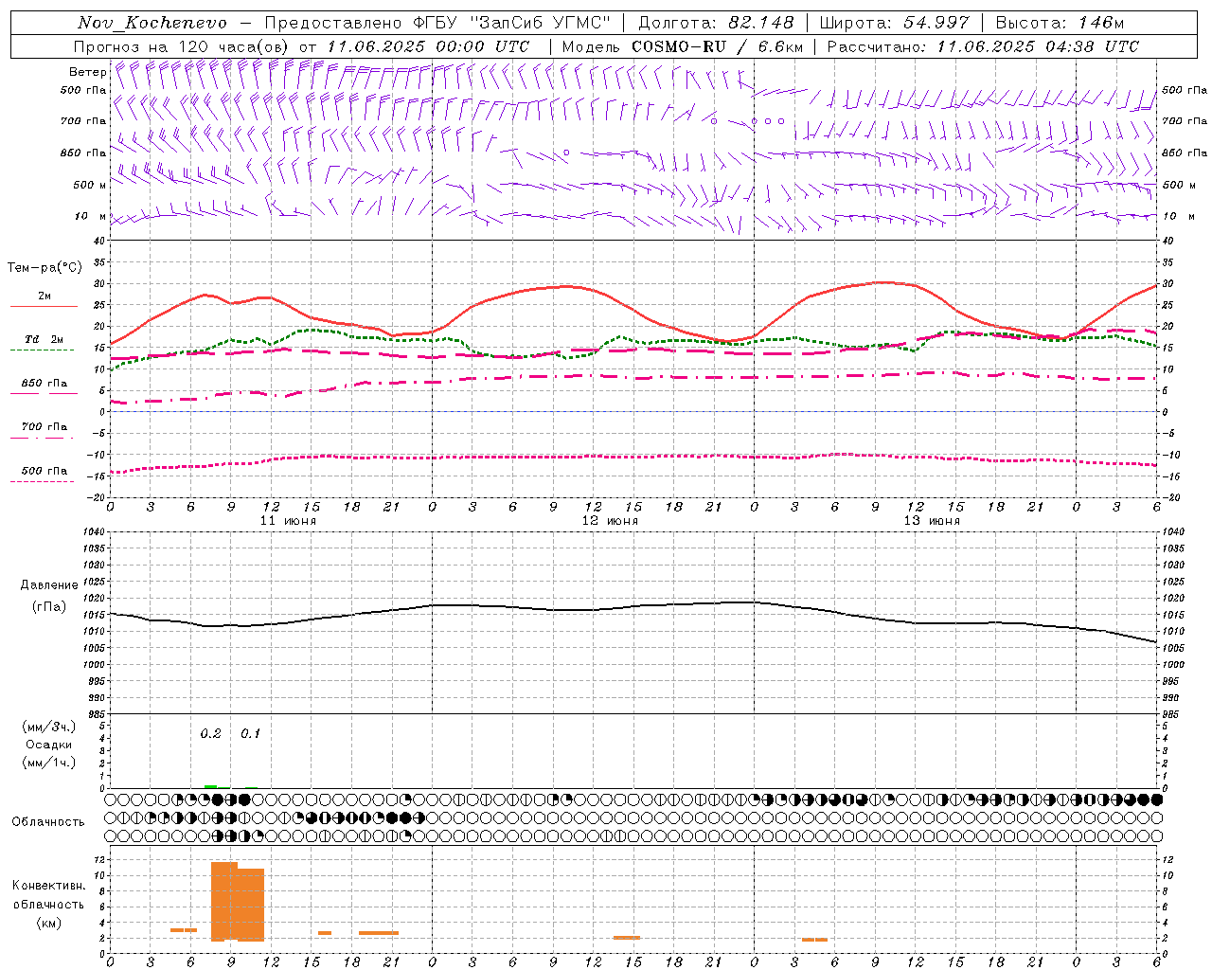Click the date label 11 июня
Screen dimensions: 1212x970
288,521
